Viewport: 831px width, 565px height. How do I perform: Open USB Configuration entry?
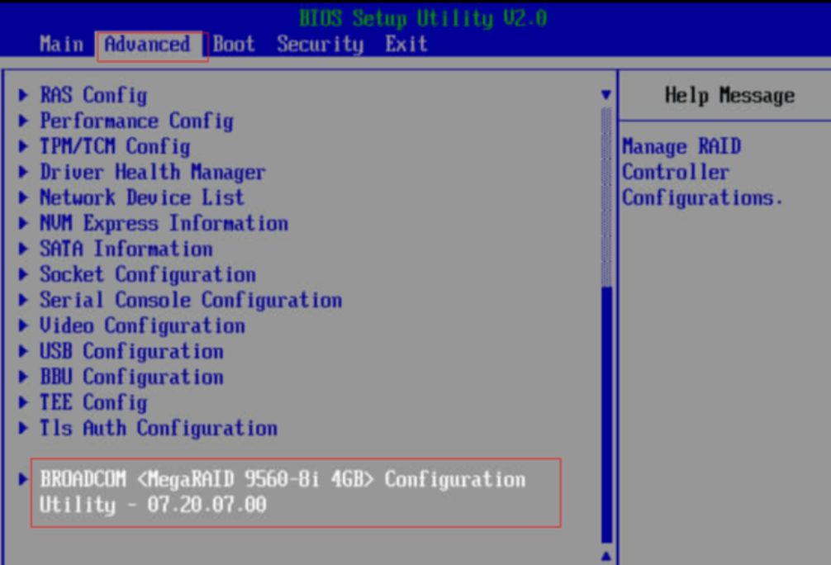click(x=131, y=351)
